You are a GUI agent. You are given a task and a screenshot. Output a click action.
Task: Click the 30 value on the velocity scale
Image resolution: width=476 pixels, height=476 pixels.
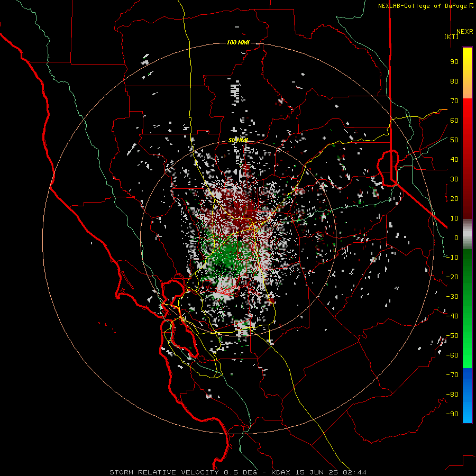tap(454, 179)
